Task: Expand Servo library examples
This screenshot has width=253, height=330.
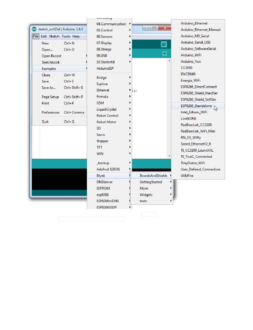Action: (110, 135)
